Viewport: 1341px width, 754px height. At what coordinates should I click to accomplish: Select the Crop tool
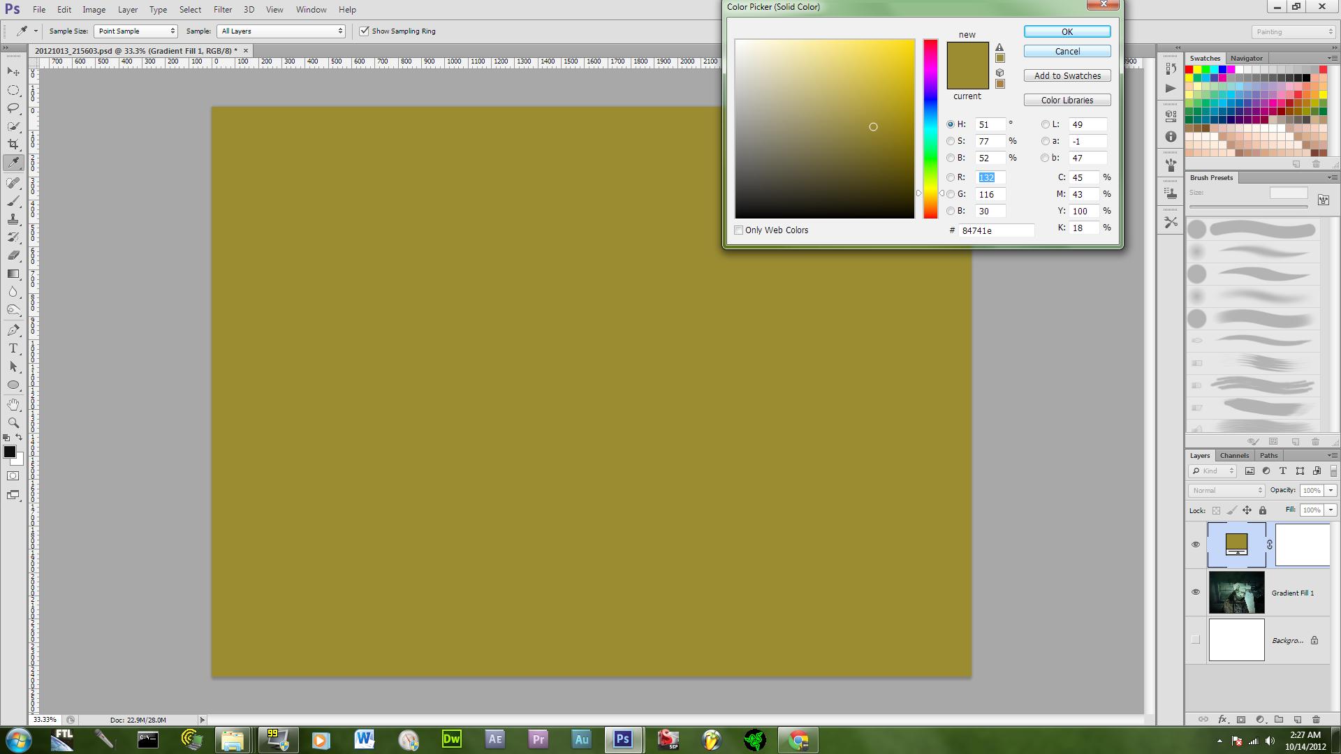pyautogui.click(x=13, y=145)
